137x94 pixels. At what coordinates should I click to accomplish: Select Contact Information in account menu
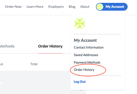click(x=89, y=48)
